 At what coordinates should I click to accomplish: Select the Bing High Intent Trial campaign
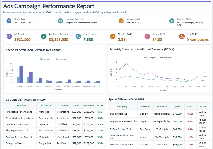point(17,131)
